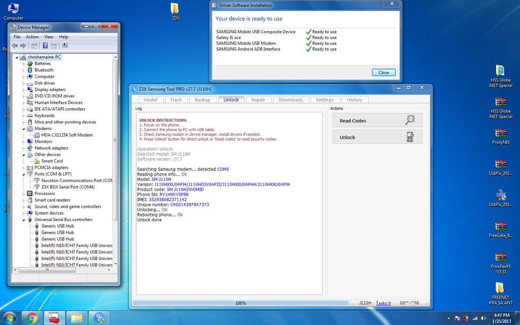Screen dimensions: 520x325
Task: Switch to Z3X tool taskbar icon
Action: [99, 318]
